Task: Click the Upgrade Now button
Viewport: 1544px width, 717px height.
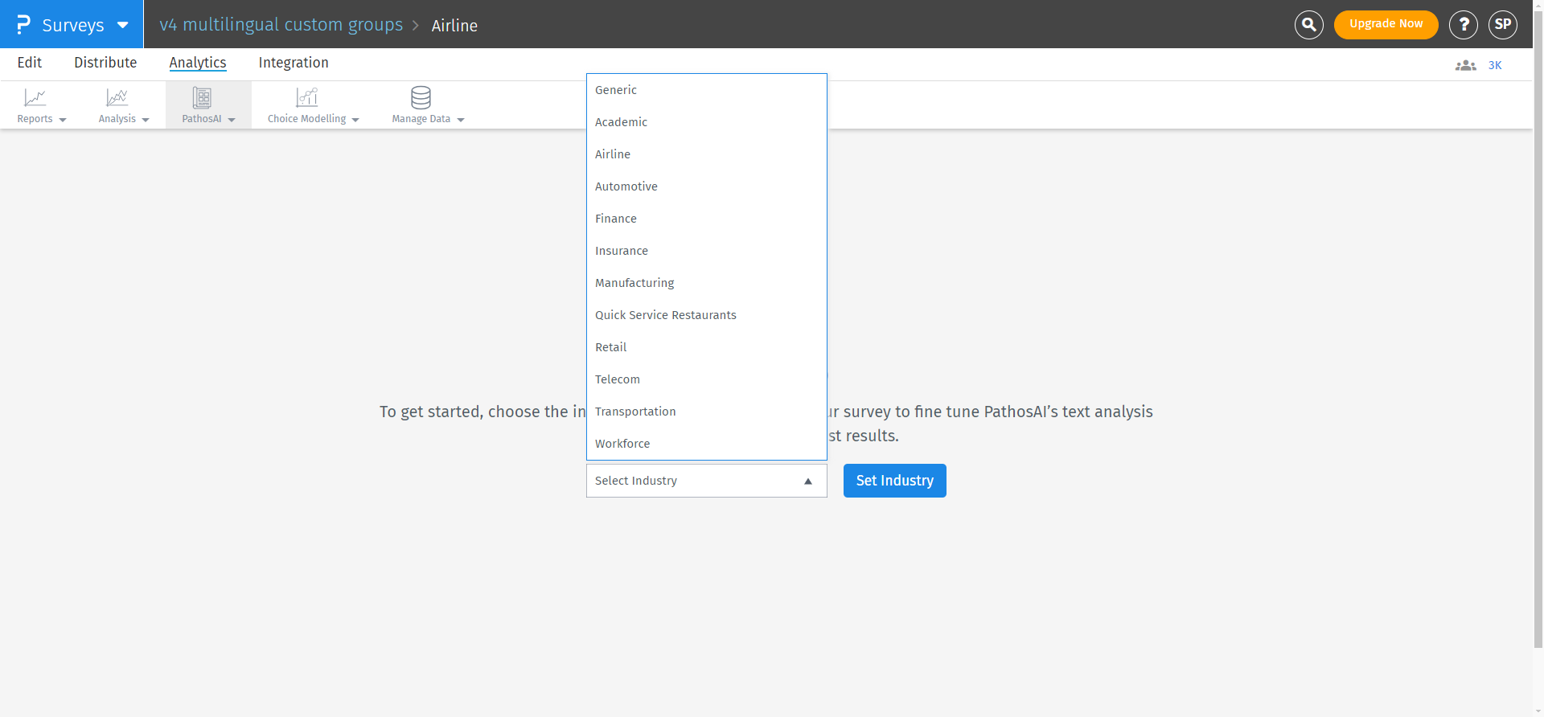Action: [1386, 24]
